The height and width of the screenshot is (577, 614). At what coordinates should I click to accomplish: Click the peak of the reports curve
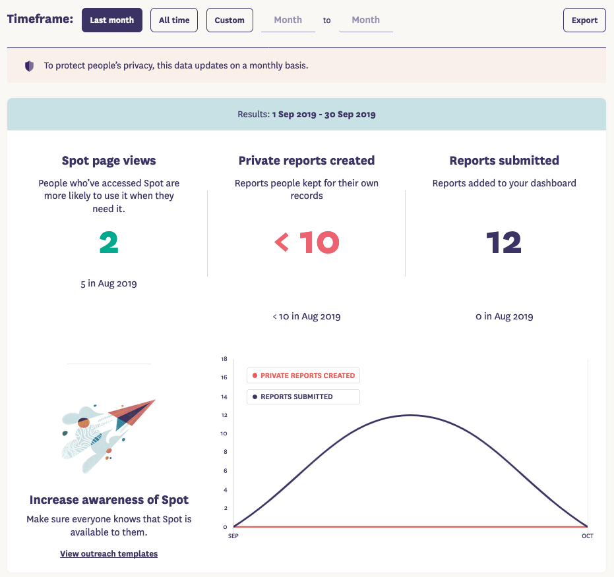click(410, 415)
